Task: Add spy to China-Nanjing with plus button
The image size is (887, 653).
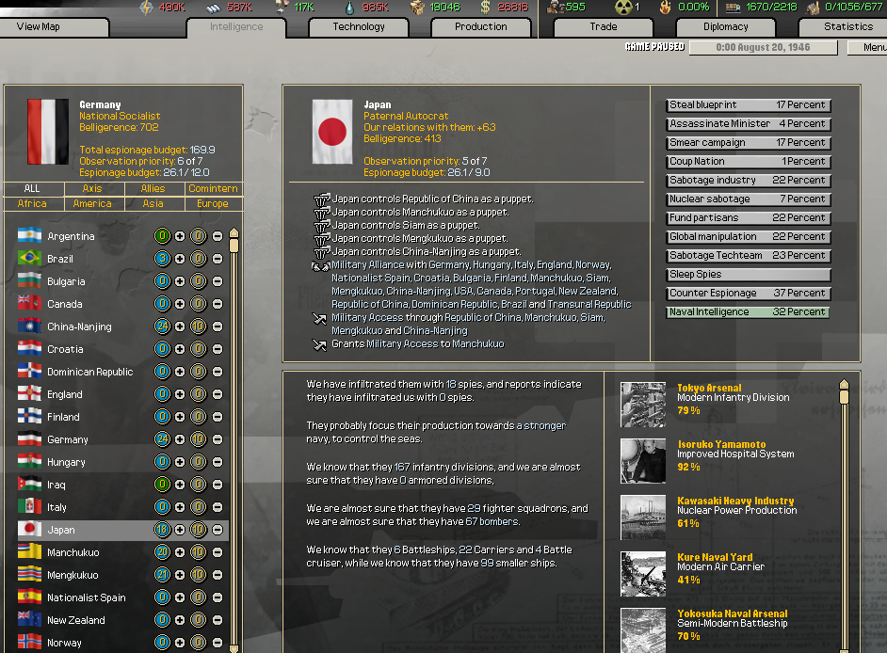Action: tap(180, 326)
